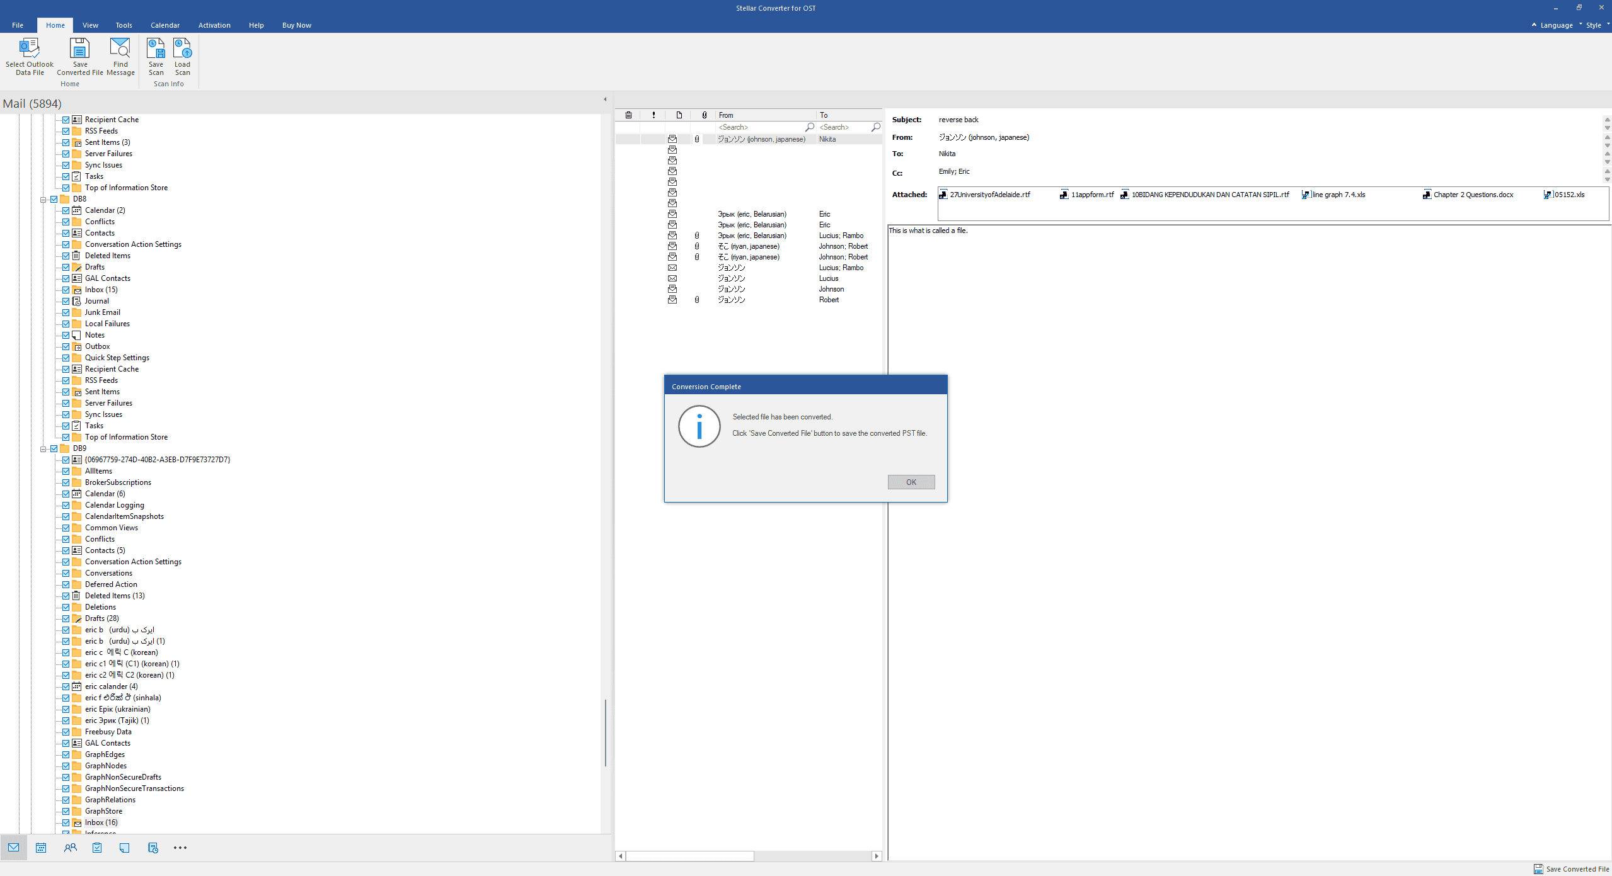Image resolution: width=1612 pixels, height=876 pixels.
Task: Open the line graph 7.4.xls attachment
Action: point(1333,195)
